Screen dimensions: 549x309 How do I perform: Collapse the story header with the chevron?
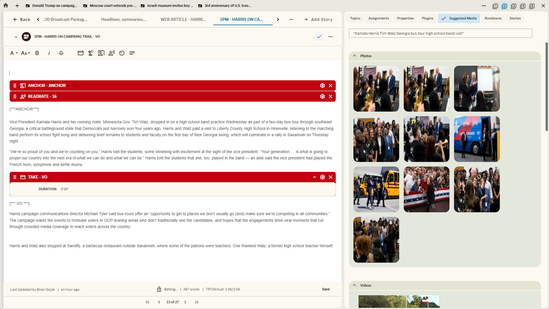pos(16,37)
